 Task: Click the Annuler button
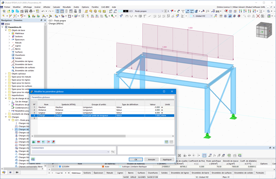coord(151,159)
